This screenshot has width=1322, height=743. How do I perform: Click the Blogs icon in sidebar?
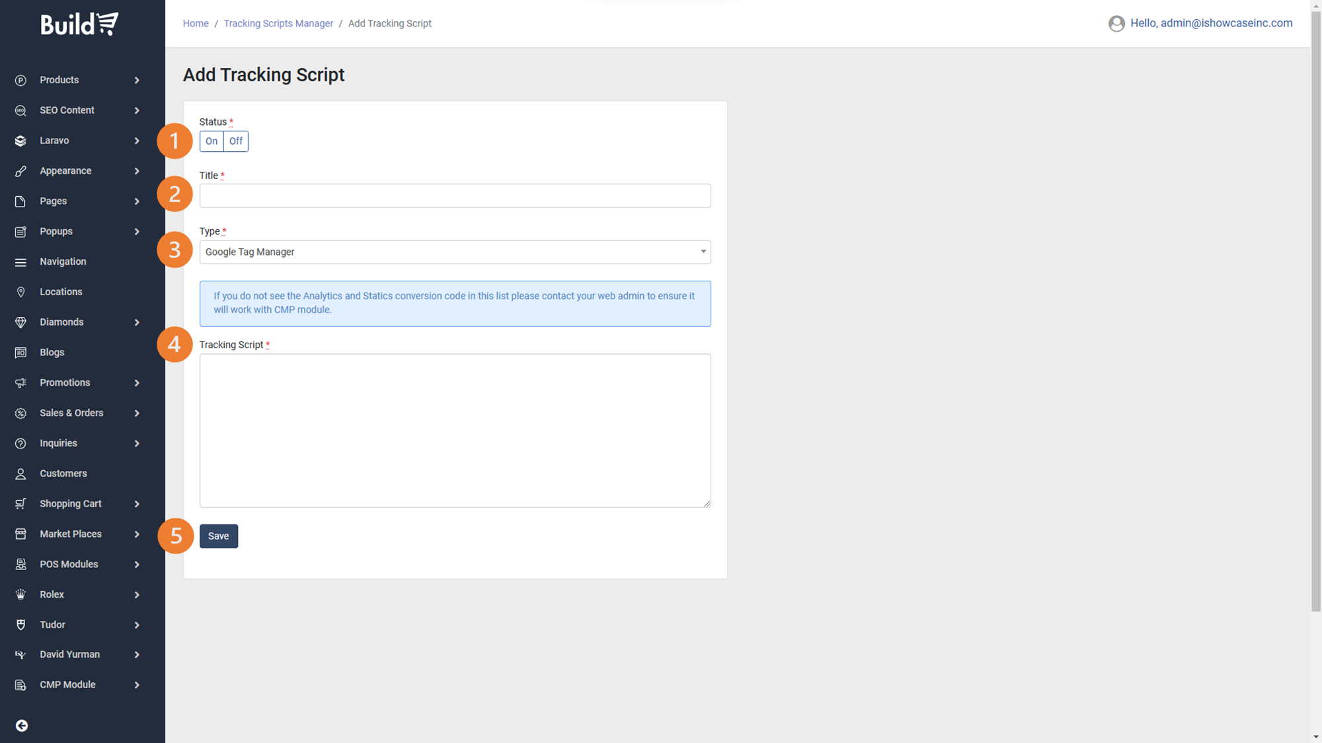click(x=20, y=352)
